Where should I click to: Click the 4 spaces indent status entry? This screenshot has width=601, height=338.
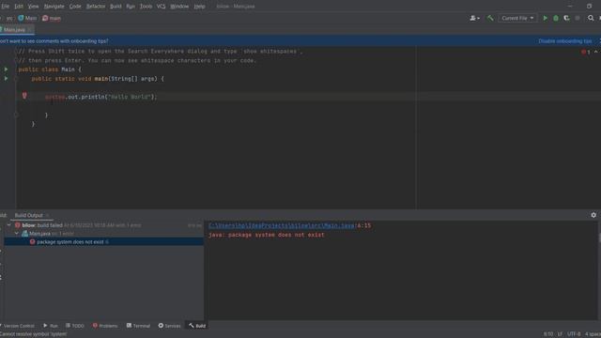593,334
